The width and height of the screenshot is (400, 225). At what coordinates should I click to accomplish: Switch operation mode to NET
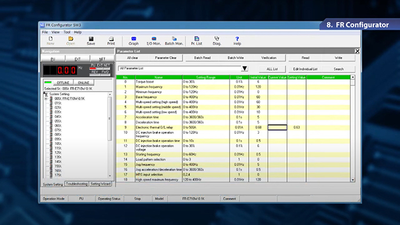pyautogui.click(x=102, y=59)
